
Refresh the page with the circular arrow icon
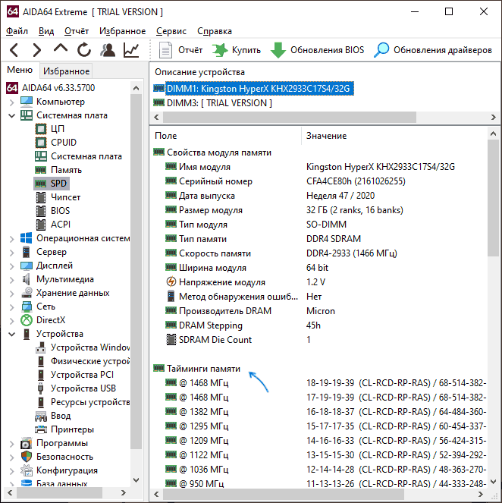pyautogui.click(x=84, y=50)
